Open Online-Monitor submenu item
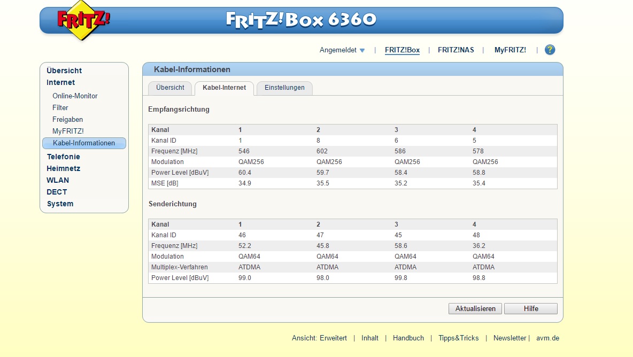633x357 pixels. 75,96
